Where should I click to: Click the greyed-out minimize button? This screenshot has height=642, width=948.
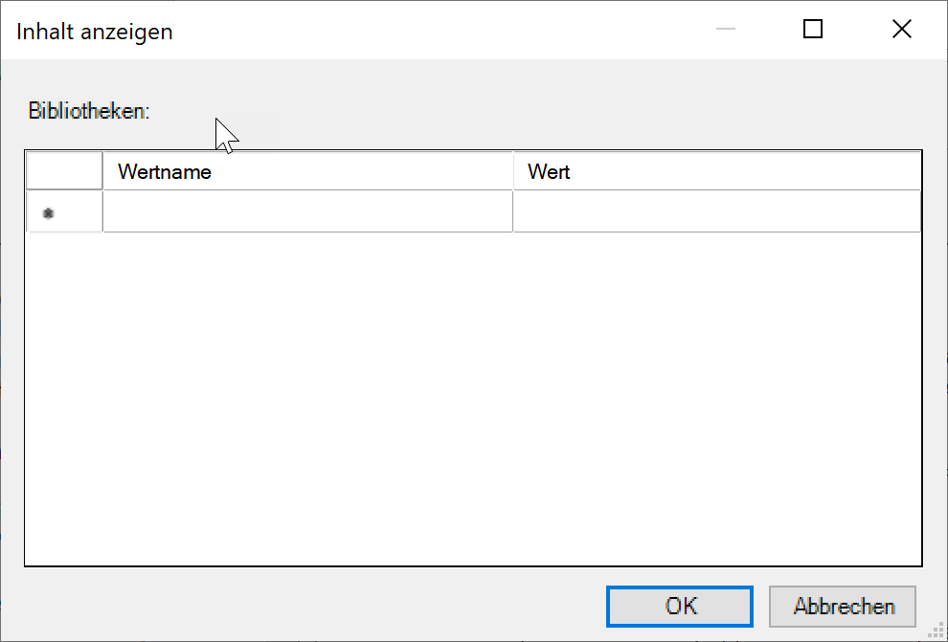coord(725,30)
